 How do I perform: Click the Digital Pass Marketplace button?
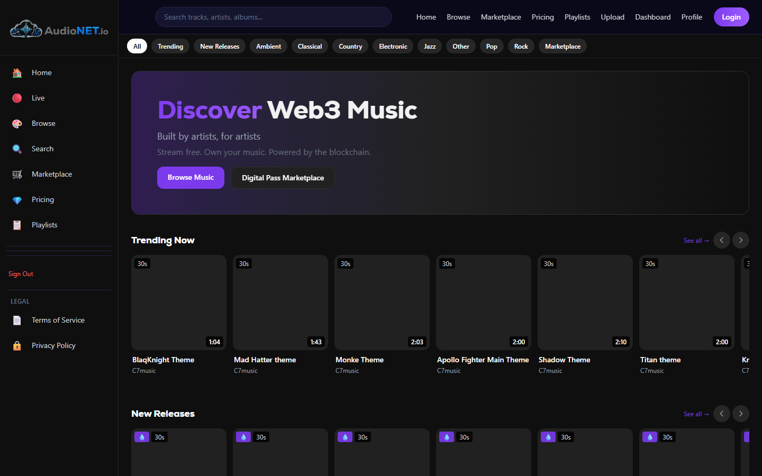[x=283, y=178]
